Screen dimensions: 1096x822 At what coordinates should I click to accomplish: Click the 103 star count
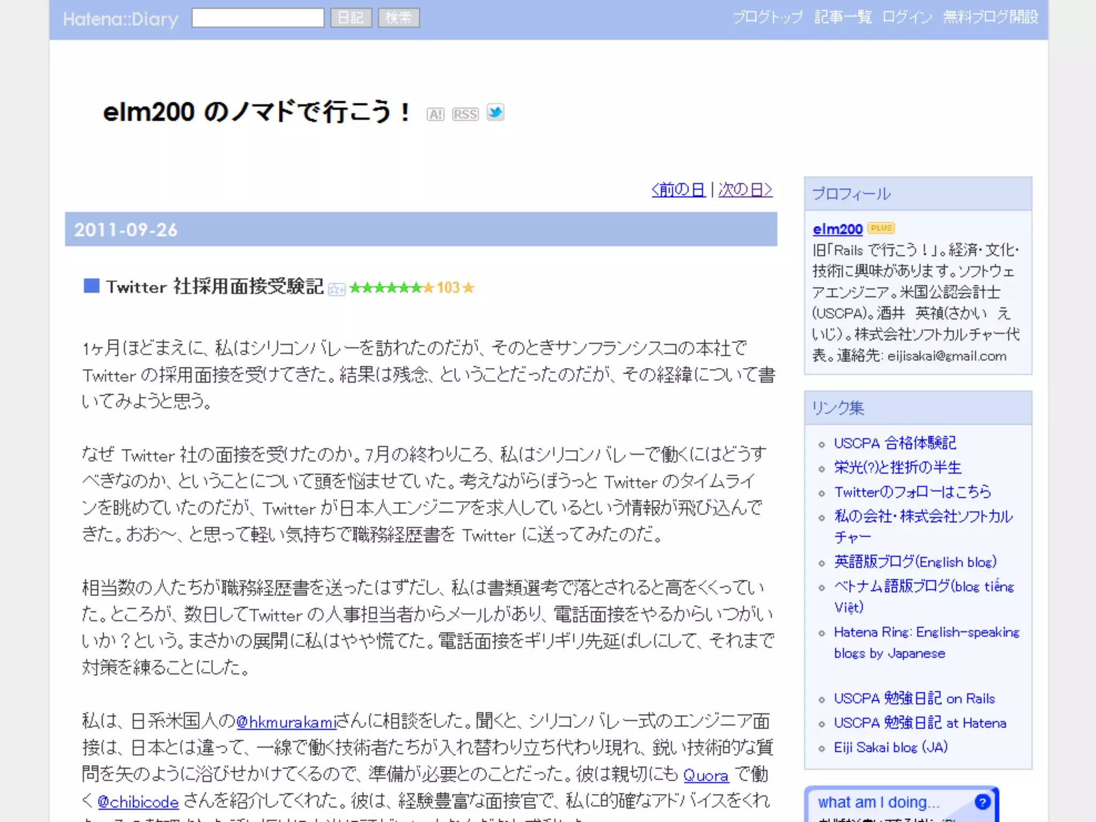pyautogui.click(x=448, y=288)
